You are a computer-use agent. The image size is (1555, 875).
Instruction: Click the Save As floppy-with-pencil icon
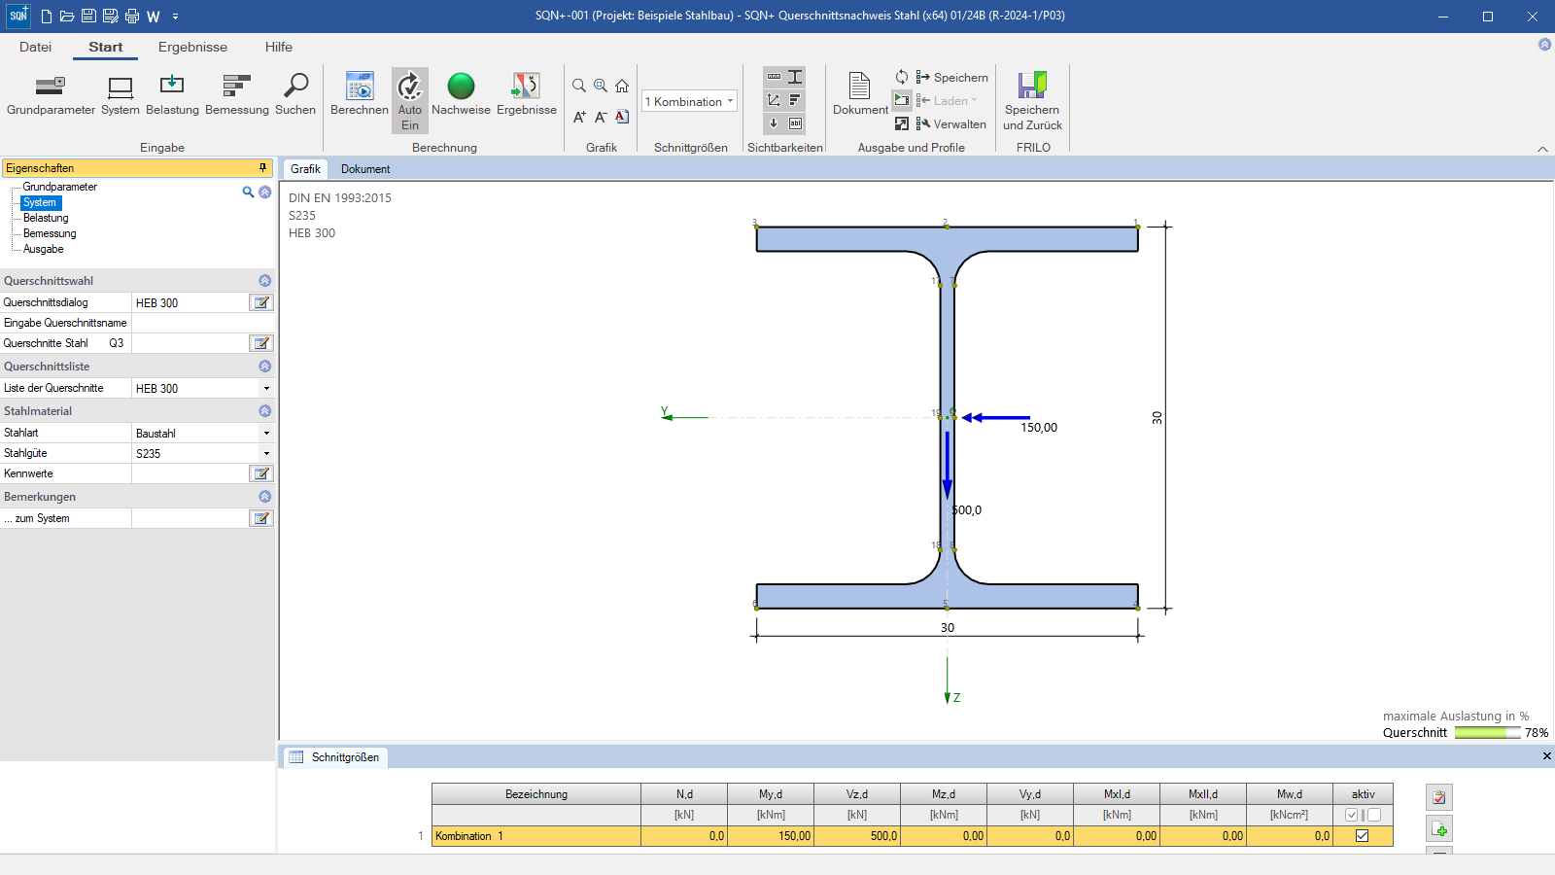(110, 17)
